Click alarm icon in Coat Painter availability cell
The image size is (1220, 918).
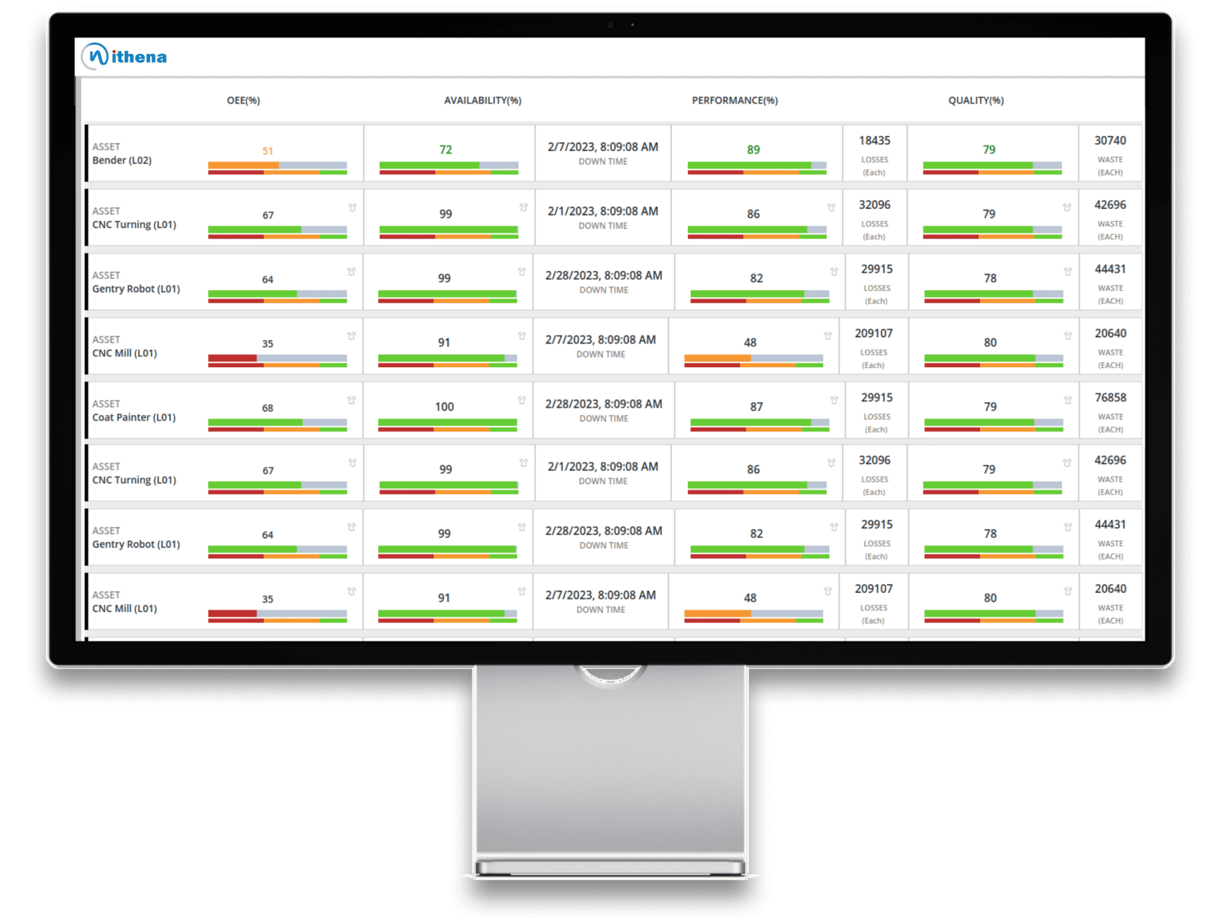pos(522,400)
